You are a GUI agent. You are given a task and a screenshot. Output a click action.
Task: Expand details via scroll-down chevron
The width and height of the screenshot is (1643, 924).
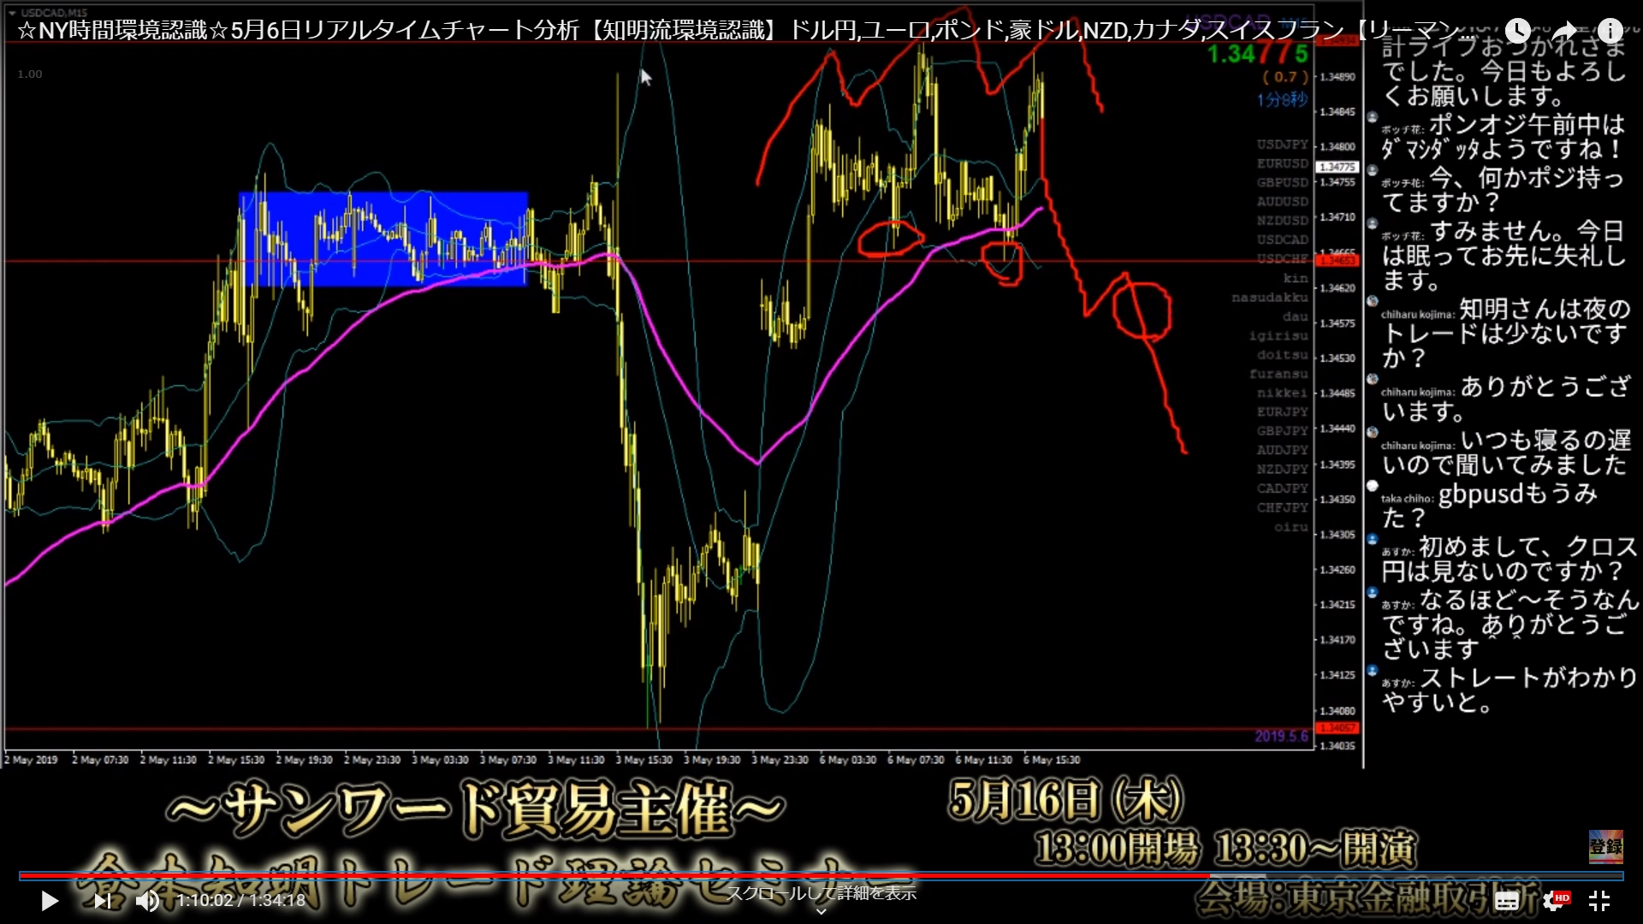(x=821, y=911)
